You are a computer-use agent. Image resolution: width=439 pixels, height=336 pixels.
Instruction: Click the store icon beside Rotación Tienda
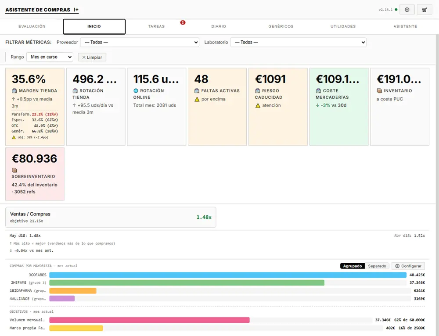pyautogui.click(x=75, y=91)
